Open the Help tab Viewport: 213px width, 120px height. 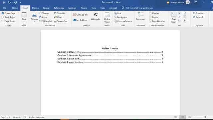pos(103,8)
